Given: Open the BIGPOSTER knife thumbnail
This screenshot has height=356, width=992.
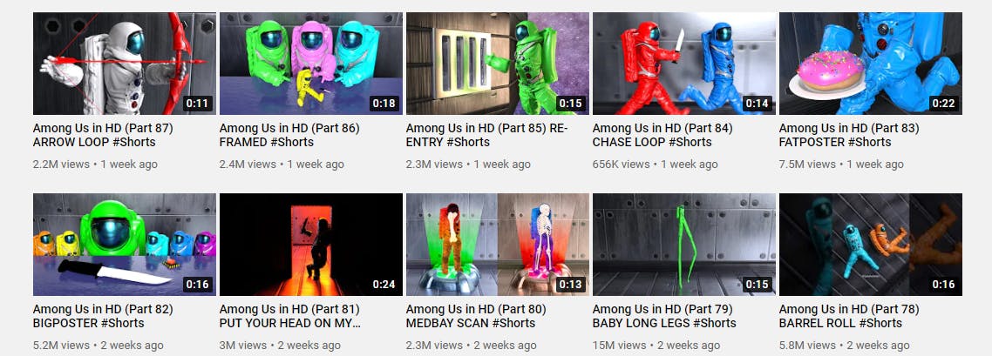Looking at the screenshot, I should tap(125, 245).
